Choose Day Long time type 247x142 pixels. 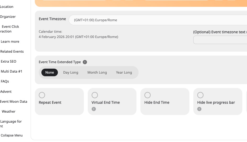pos(70,73)
